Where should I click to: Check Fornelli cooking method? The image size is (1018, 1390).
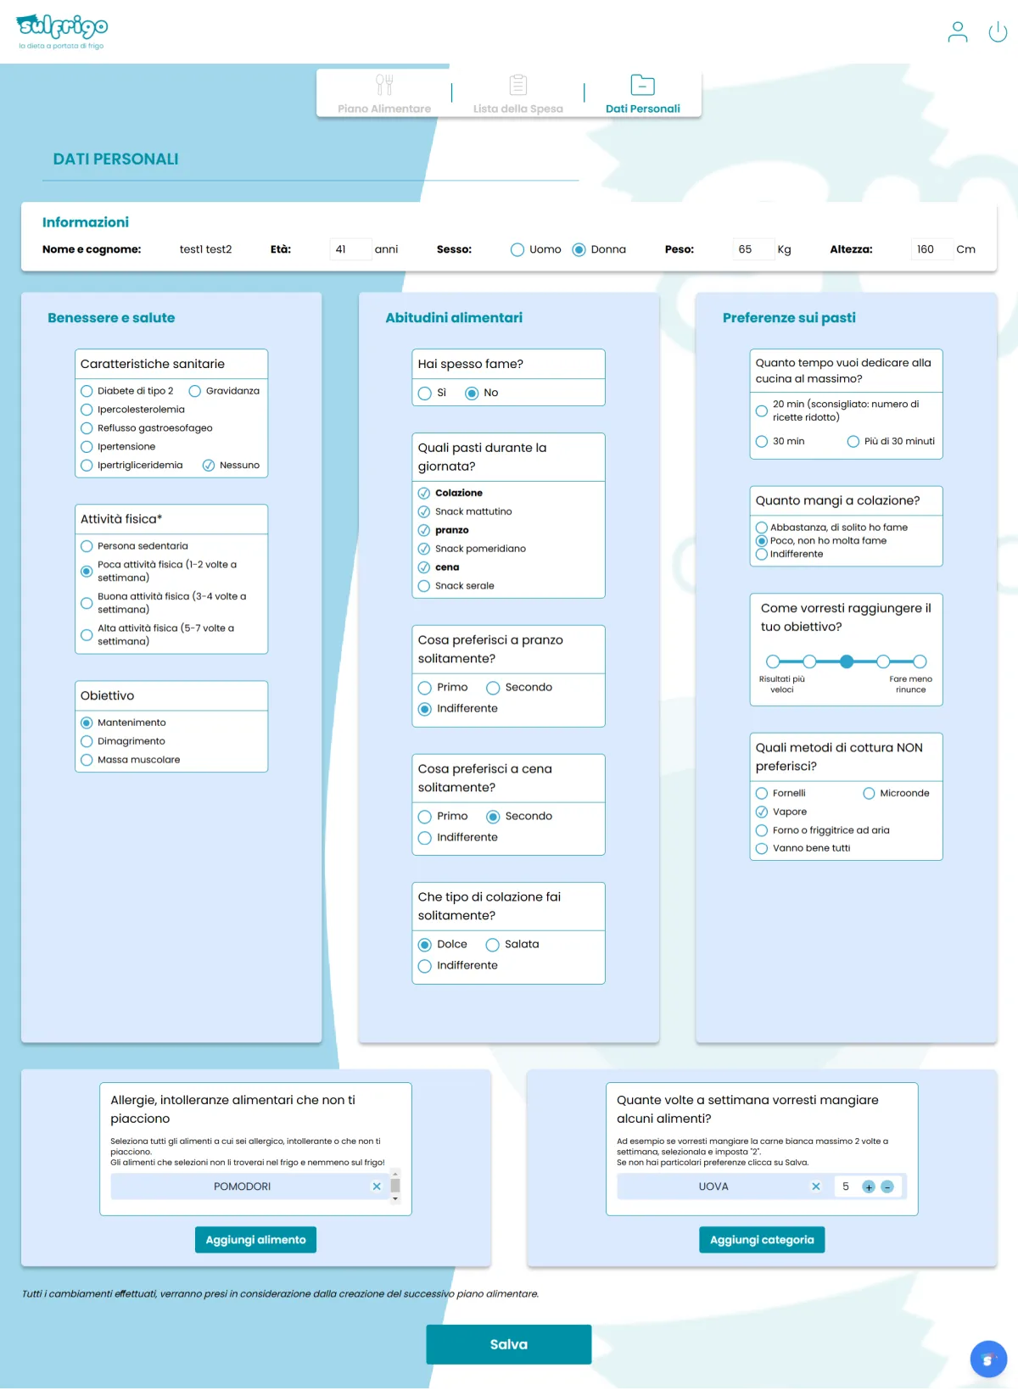(x=762, y=794)
